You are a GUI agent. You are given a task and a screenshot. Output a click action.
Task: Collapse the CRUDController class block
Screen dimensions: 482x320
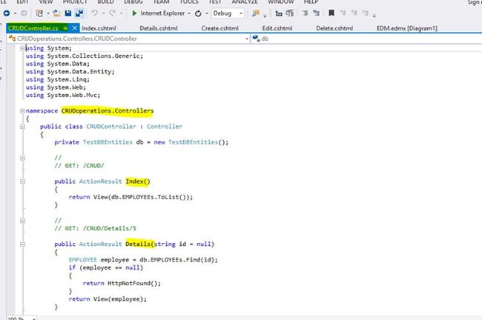tap(22, 127)
